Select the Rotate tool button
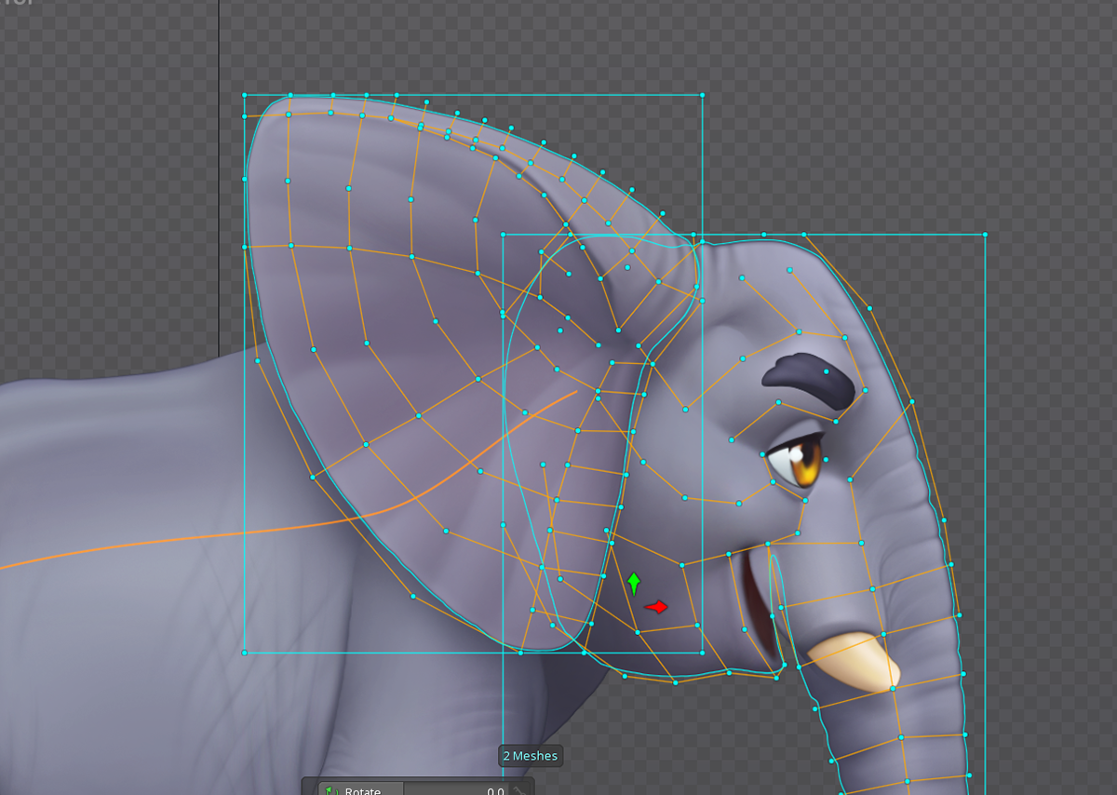The height and width of the screenshot is (795, 1117). pos(360,789)
